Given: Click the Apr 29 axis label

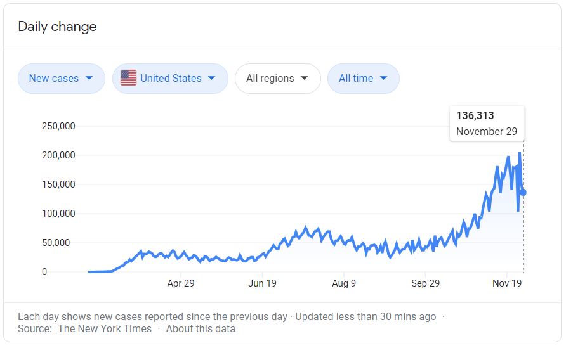Looking at the screenshot, I should [x=181, y=283].
